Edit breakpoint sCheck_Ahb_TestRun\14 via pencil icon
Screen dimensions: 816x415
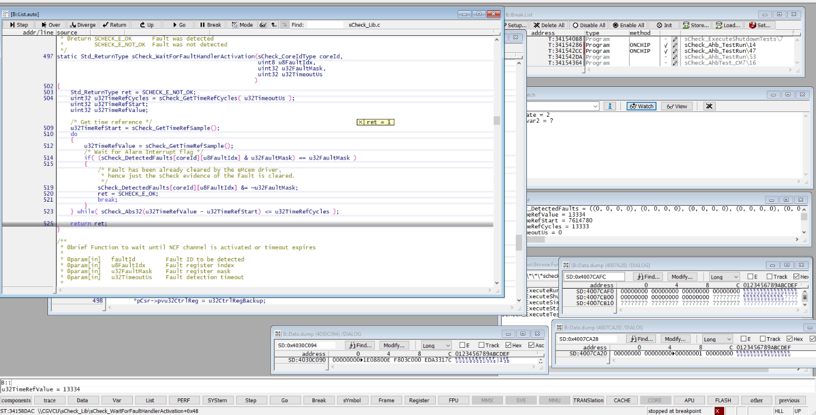[675, 45]
